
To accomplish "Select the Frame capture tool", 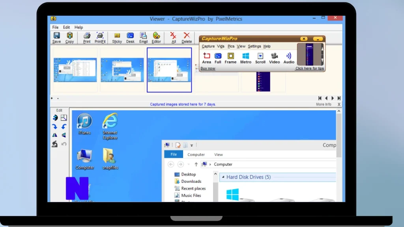I will click(230, 58).
